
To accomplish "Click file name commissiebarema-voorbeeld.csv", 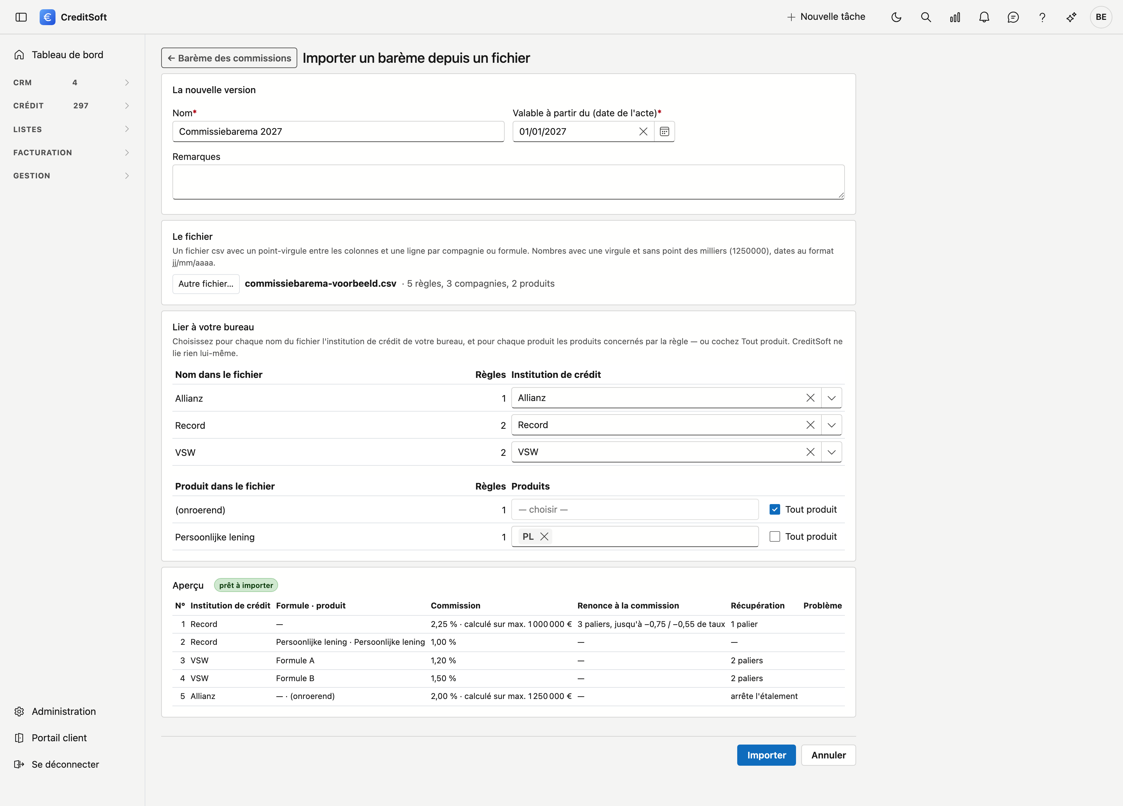I will (320, 284).
